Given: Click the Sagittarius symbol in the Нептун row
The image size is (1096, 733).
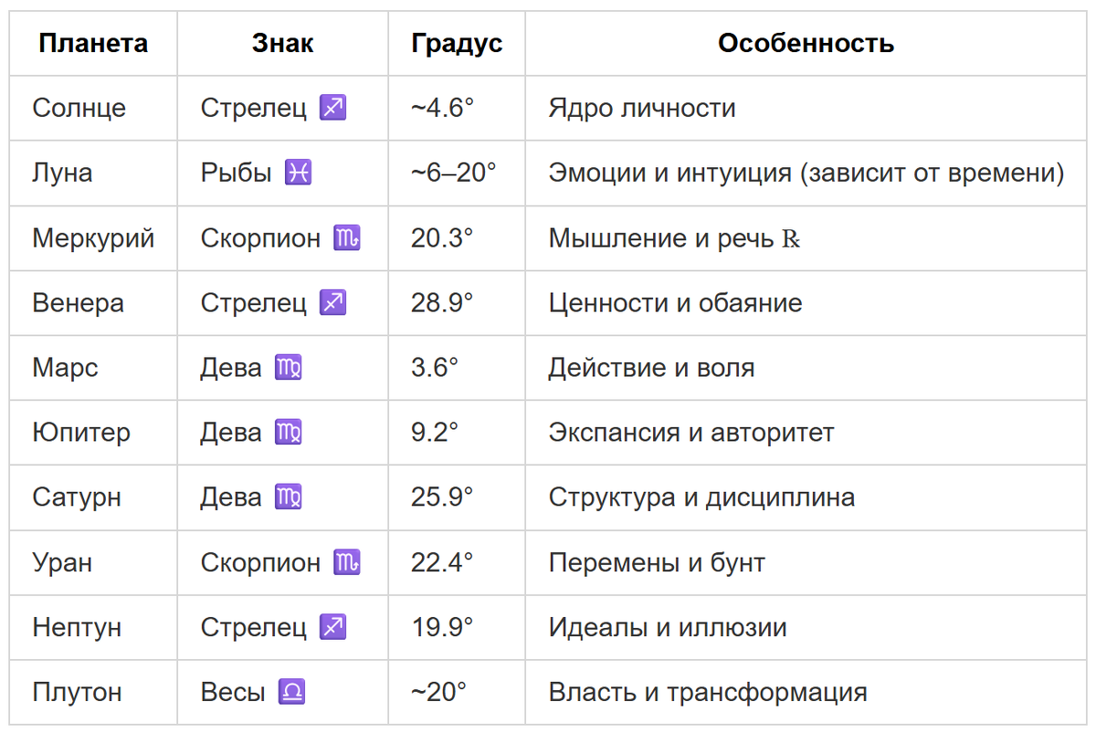Looking at the screenshot, I should tap(332, 627).
